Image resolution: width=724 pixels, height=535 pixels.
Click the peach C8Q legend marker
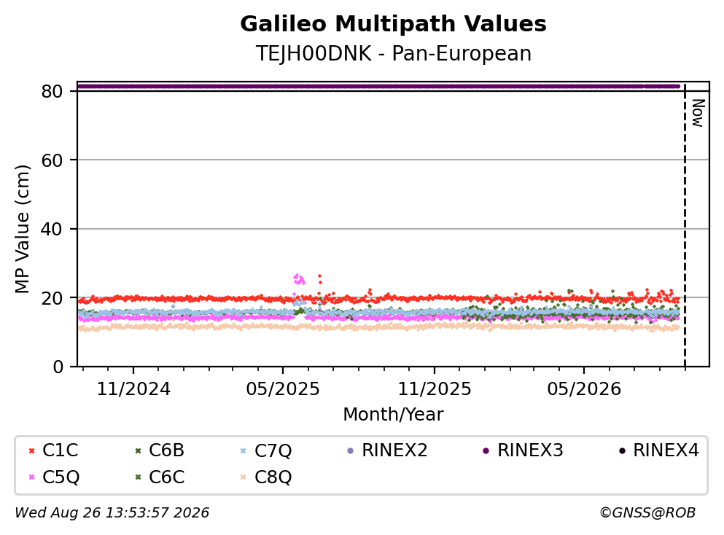[244, 477]
